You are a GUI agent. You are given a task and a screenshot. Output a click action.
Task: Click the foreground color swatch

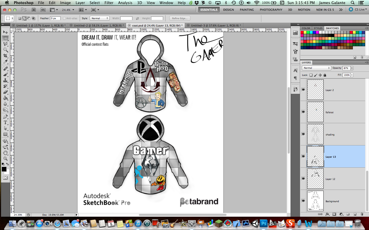pyautogui.click(x=4, y=169)
